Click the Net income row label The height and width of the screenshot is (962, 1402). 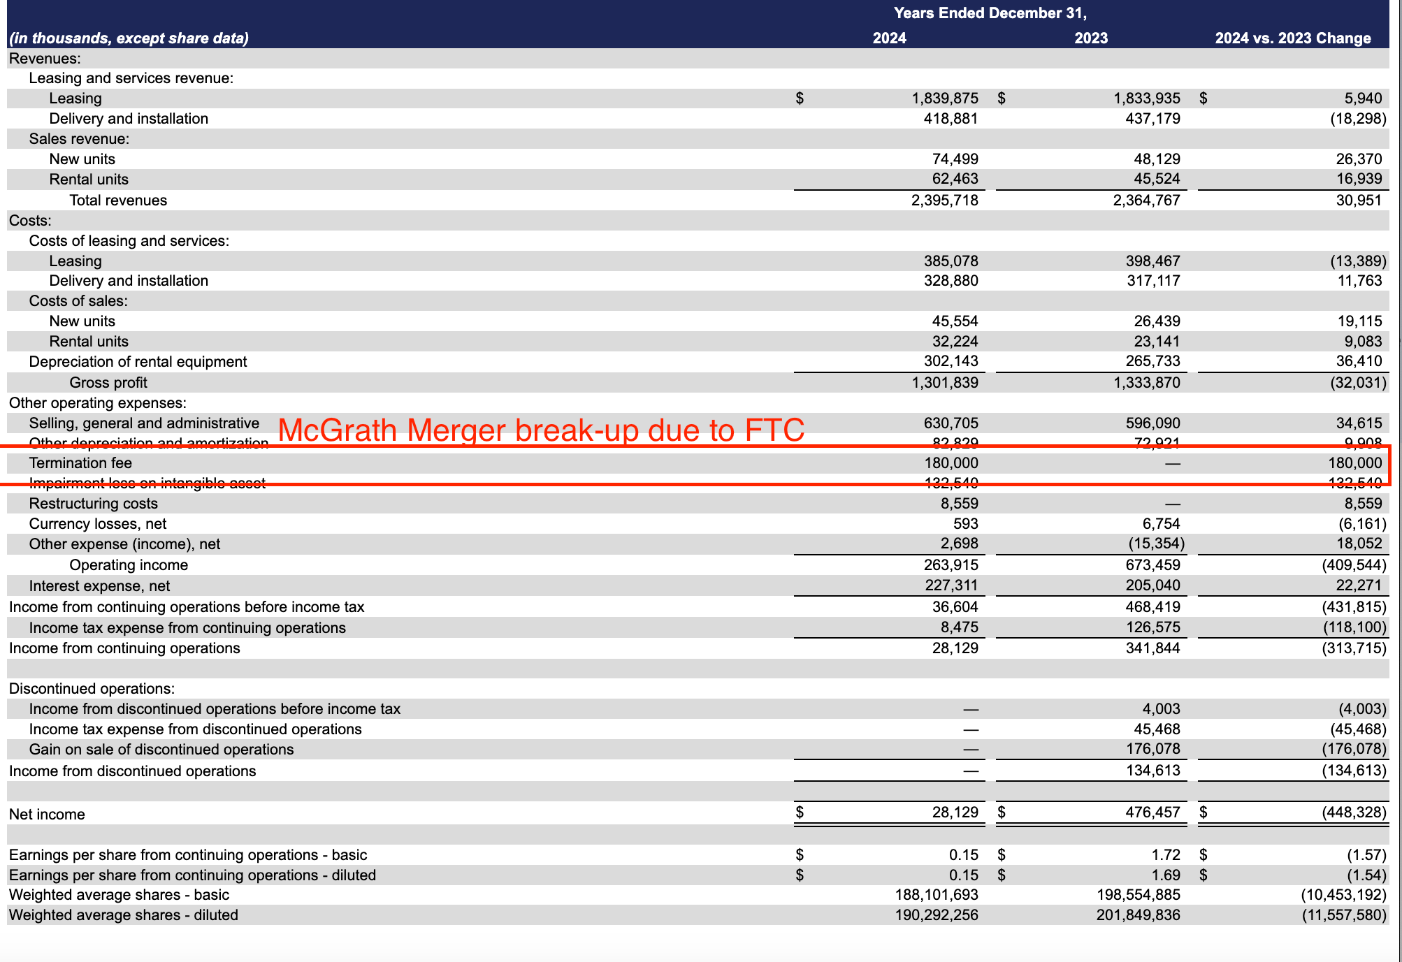coord(47,815)
